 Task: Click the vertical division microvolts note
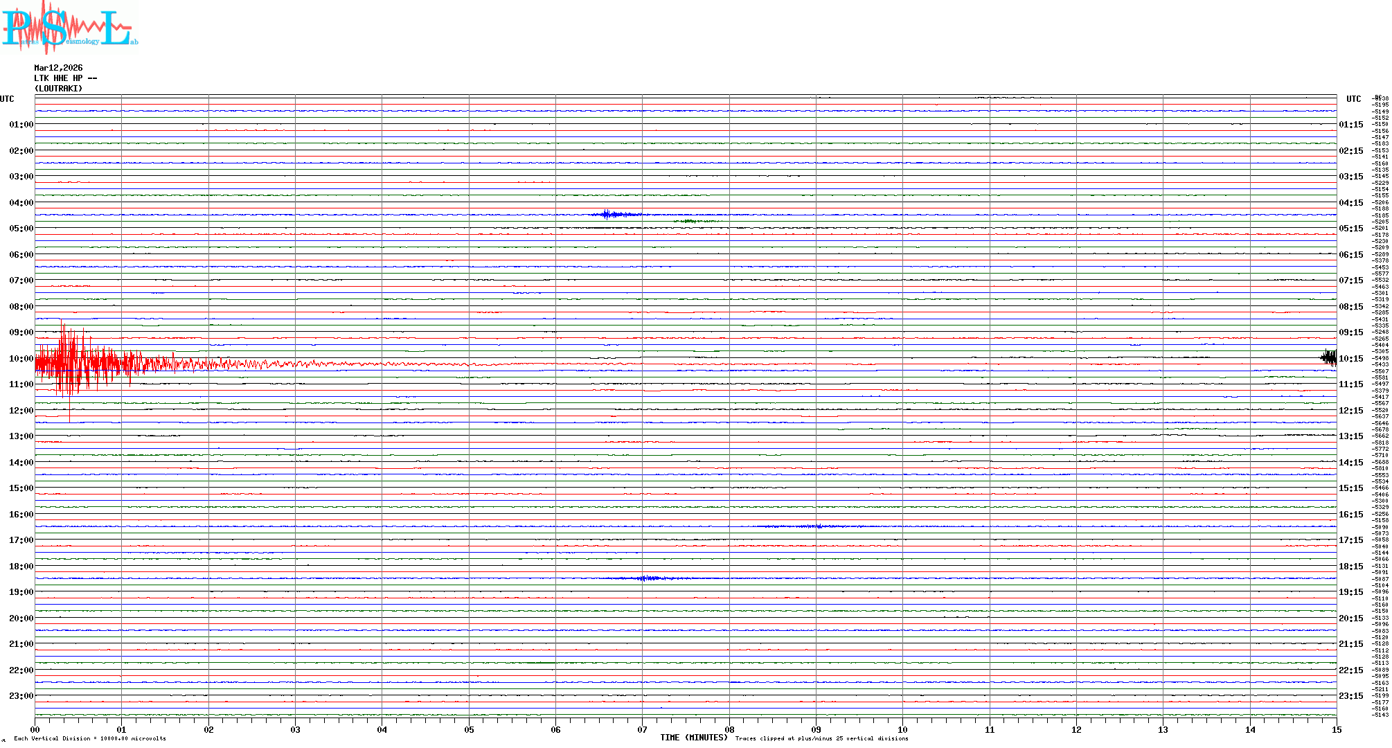[x=90, y=738]
